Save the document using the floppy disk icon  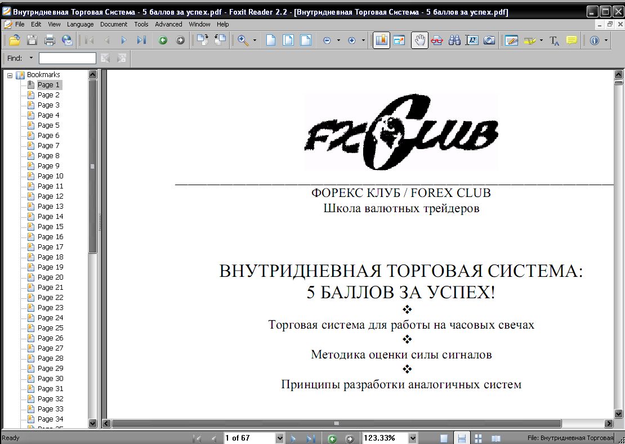click(x=32, y=40)
